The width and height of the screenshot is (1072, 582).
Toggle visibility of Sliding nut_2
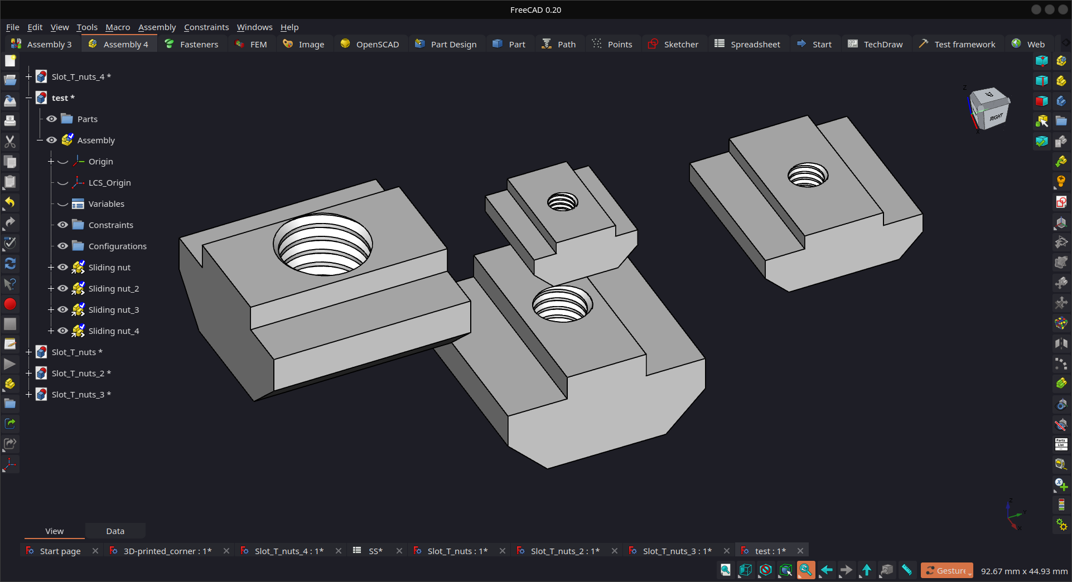63,288
